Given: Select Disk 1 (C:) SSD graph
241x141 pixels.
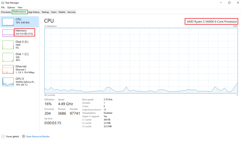Looking at the screenshot, I should pos(8,57).
